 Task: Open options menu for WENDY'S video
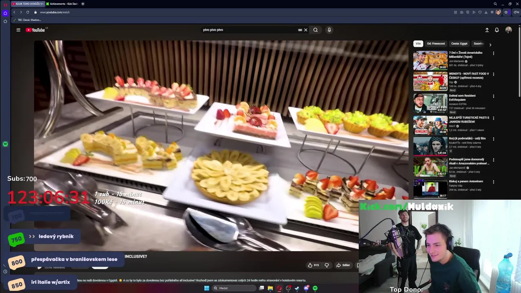(493, 74)
